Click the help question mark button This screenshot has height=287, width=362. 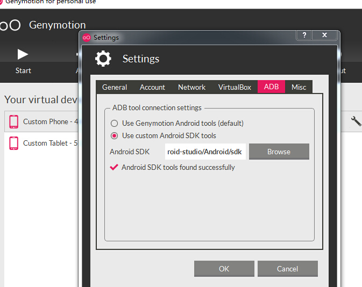[304, 35]
